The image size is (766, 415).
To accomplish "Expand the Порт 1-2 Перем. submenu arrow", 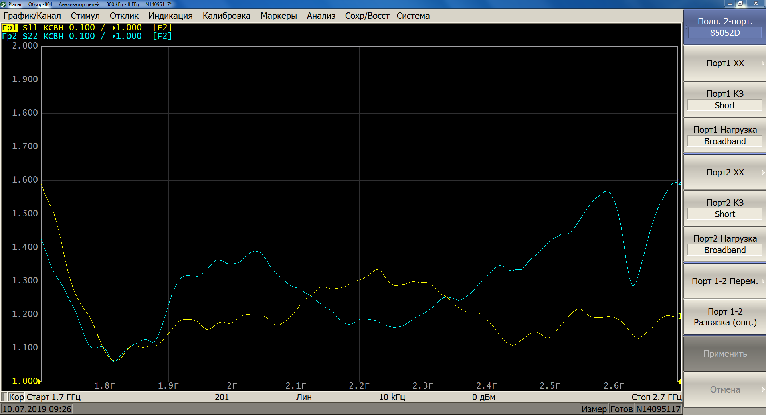I will 763,281.
